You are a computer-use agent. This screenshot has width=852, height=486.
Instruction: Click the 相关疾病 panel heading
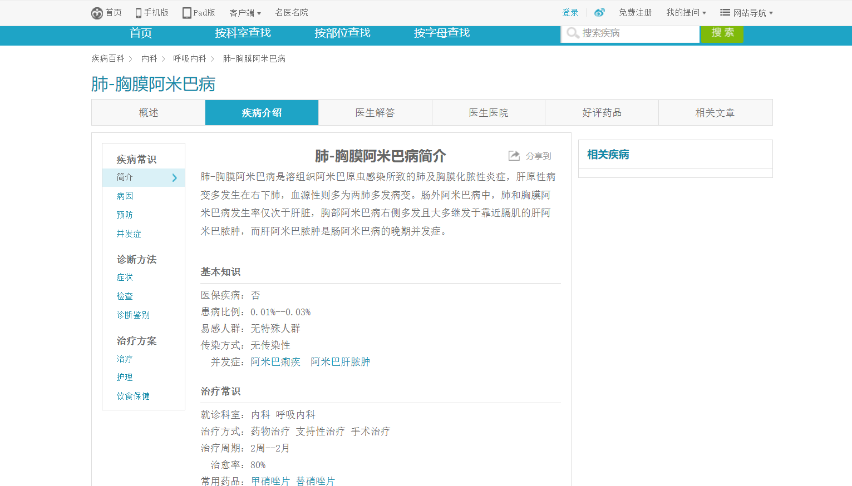pyautogui.click(x=608, y=155)
